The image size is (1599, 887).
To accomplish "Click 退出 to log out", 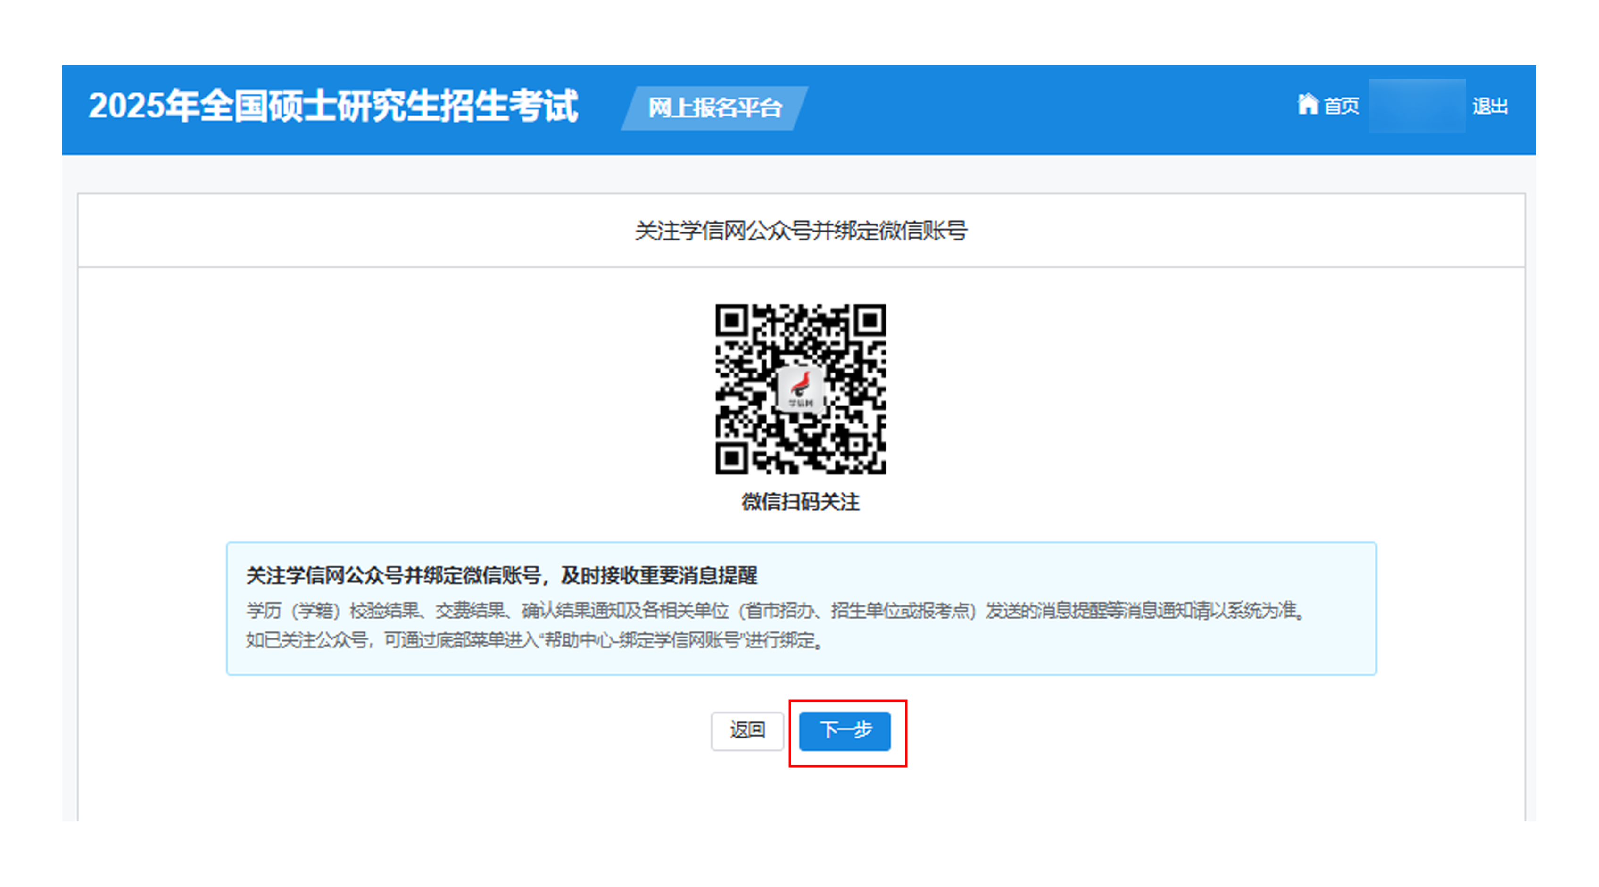I will (x=1490, y=106).
